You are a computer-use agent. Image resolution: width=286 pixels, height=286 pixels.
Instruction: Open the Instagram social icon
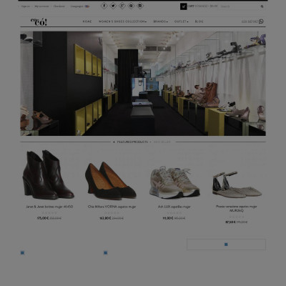pyautogui.click(x=140, y=6)
